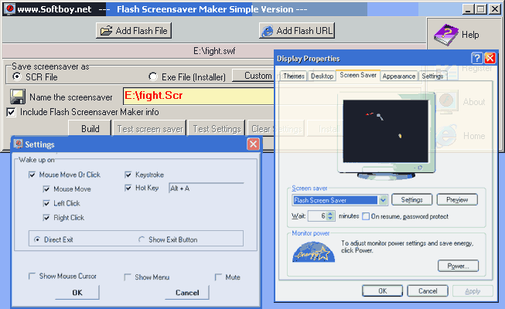The height and width of the screenshot is (309, 505).
Task: Click the Add Flash File button
Action: (133, 30)
